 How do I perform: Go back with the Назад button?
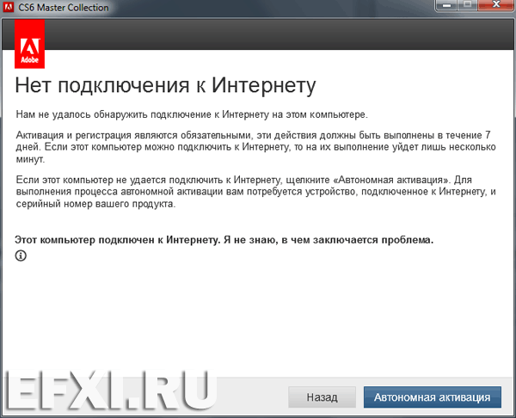pyautogui.click(x=322, y=397)
